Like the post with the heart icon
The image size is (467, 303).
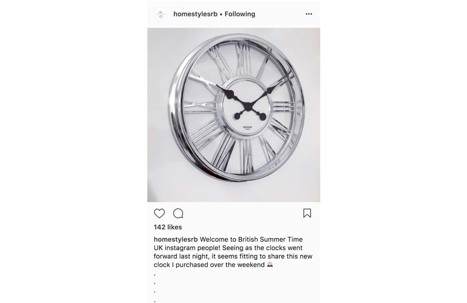[x=159, y=214]
